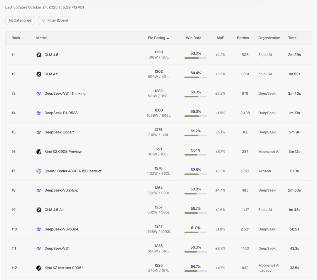
Task: Sort table by Battles column header
Action: pos(243,38)
